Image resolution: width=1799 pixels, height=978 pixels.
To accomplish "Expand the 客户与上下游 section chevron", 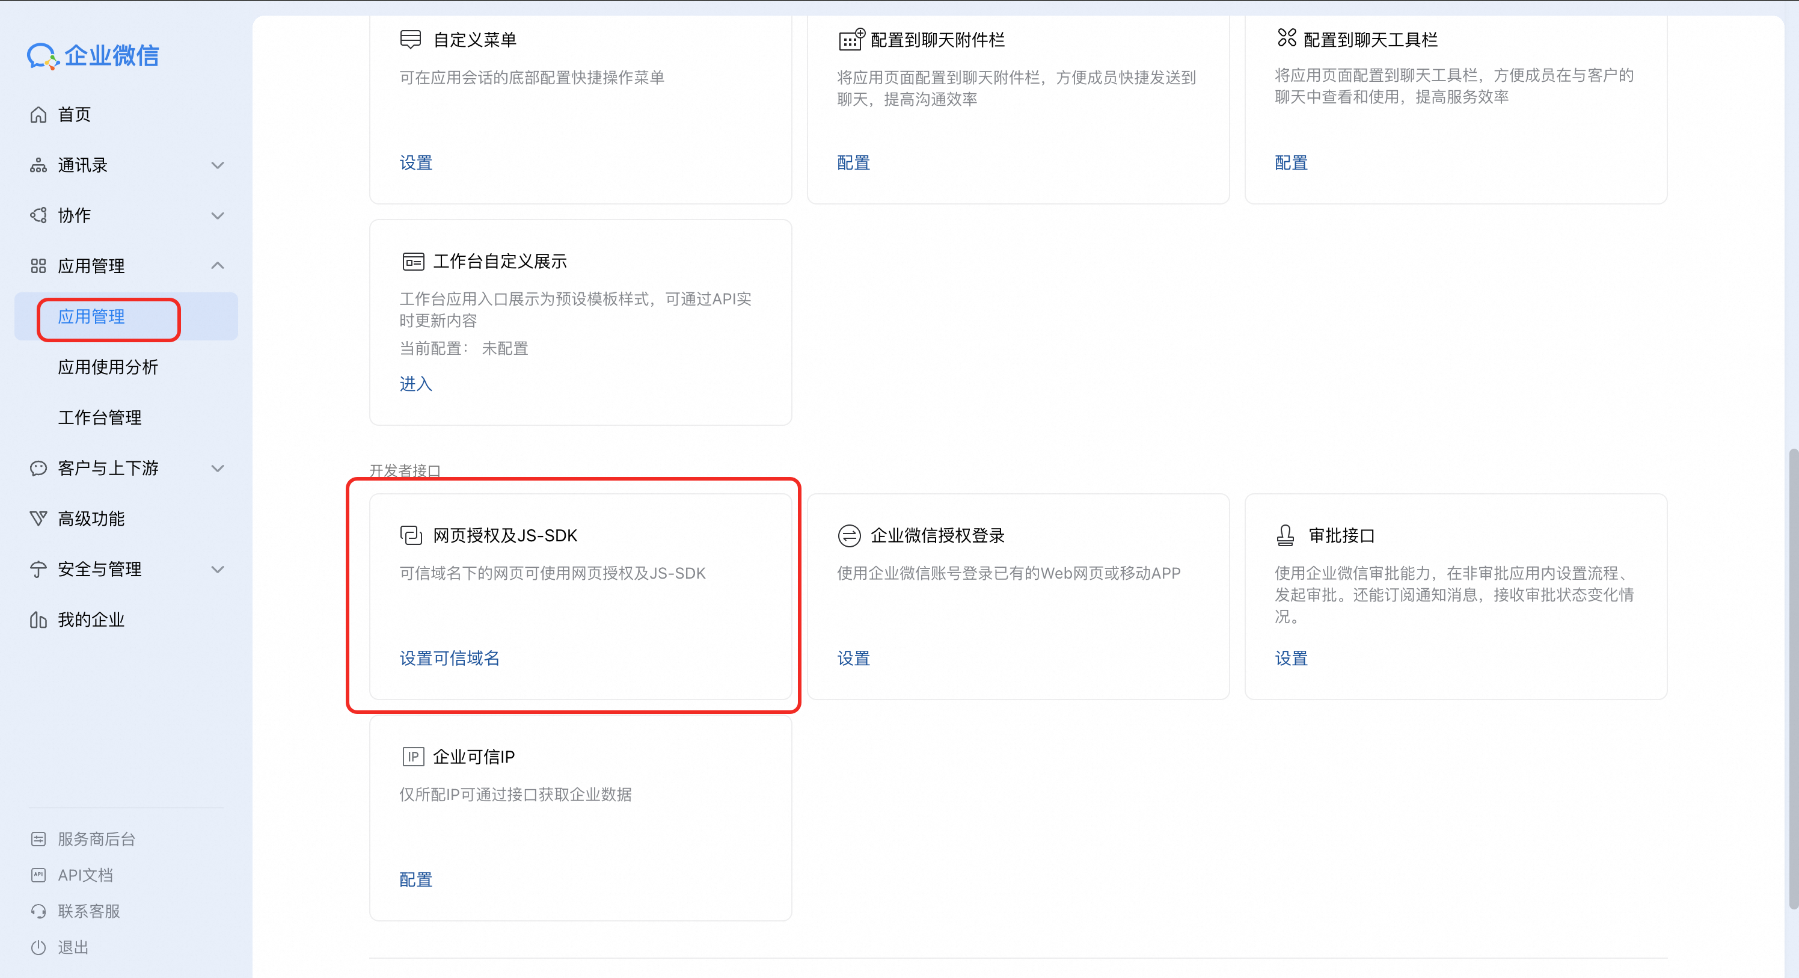I will [x=217, y=468].
